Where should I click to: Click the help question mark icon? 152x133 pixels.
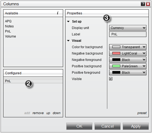click(x=143, y=4)
